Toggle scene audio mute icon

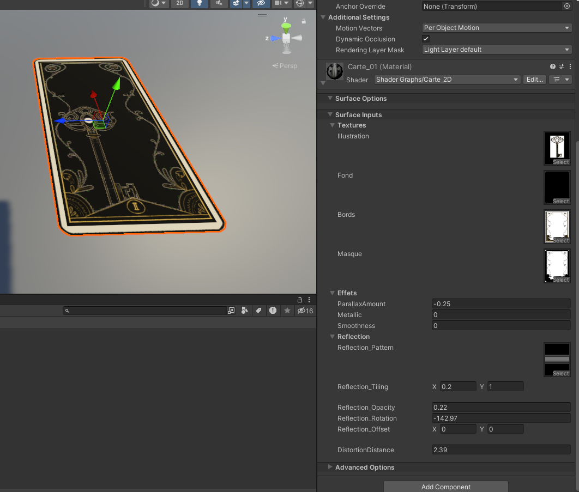(x=219, y=3)
